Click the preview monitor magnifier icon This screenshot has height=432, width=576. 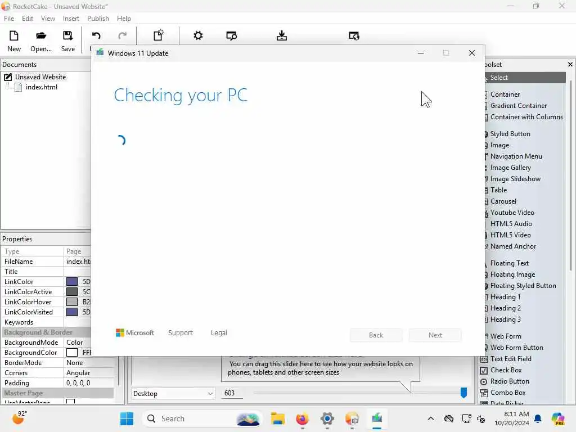click(231, 36)
